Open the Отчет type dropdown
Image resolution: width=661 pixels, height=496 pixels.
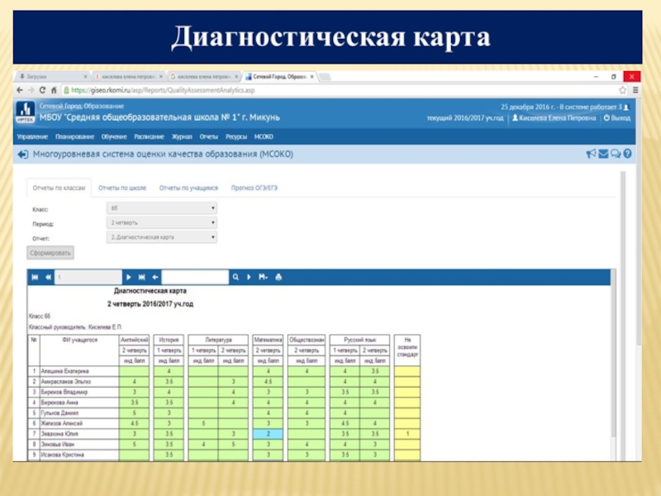(x=163, y=237)
